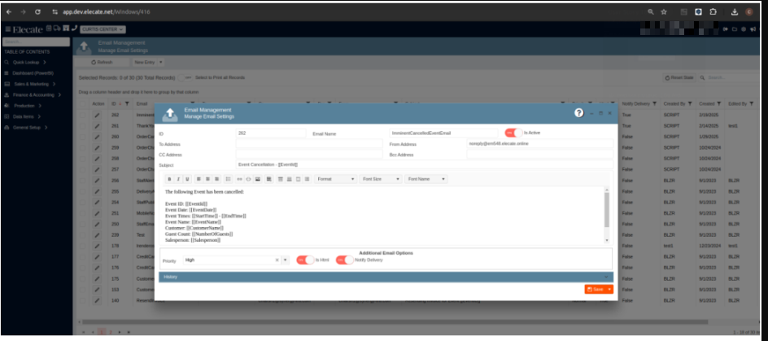Click the Save button
This screenshot has height=341, width=768.
(x=596, y=289)
